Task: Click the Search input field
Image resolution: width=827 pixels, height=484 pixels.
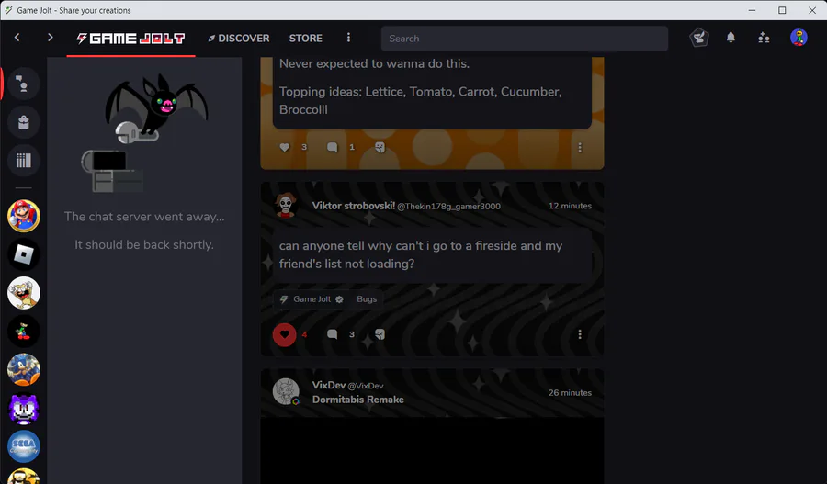Action: (x=525, y=39)
